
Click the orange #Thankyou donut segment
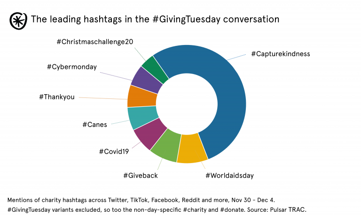[x=141, y=96]
